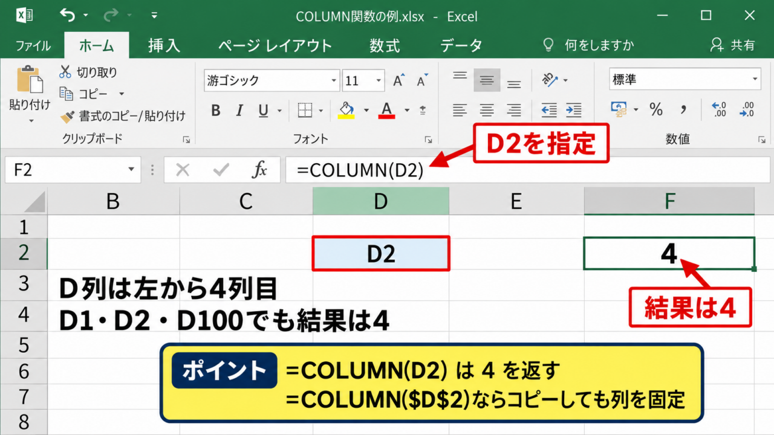
Task: Toggle Italic formatting
Action: (239, 111)
